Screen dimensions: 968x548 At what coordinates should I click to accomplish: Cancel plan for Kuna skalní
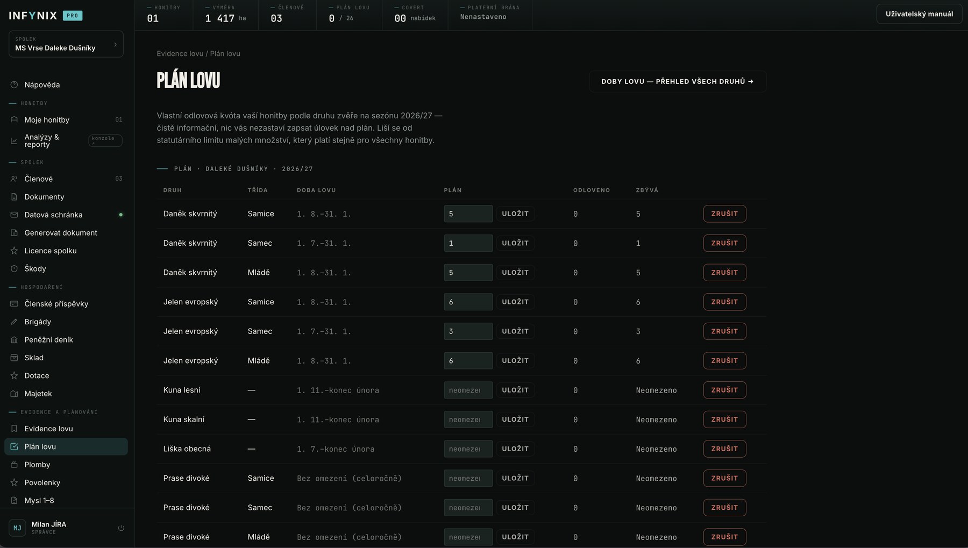pos(724,419)
